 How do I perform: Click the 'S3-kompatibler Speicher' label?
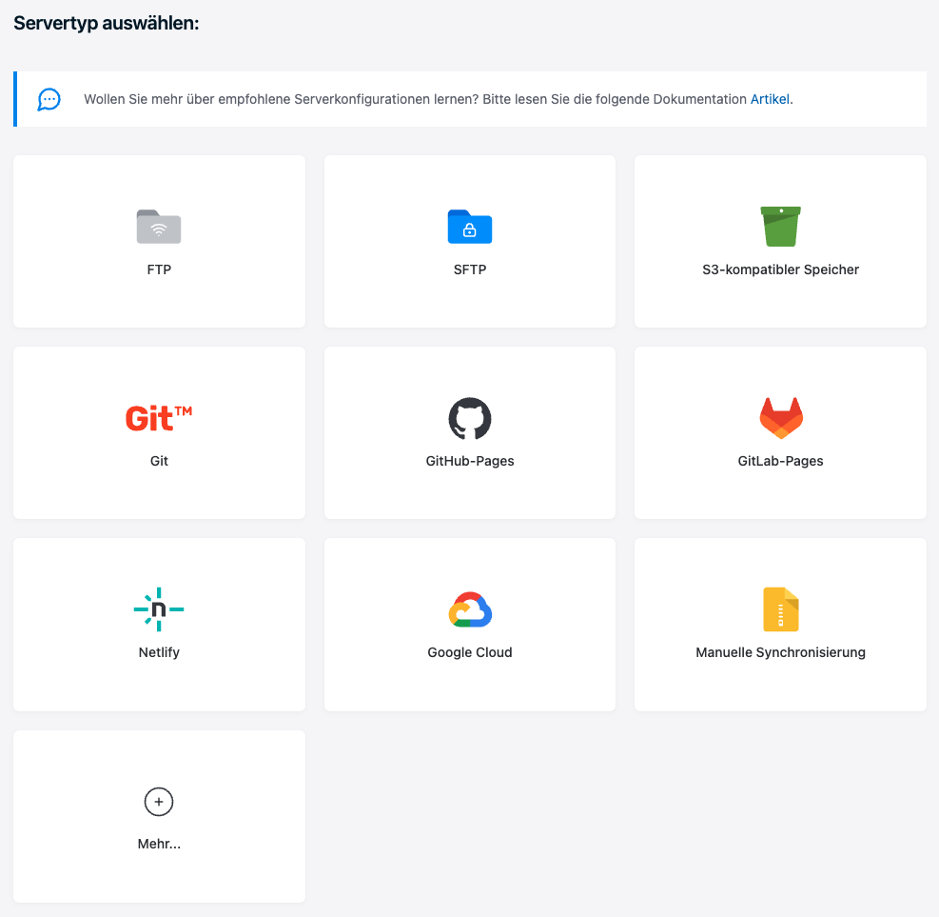780,269
